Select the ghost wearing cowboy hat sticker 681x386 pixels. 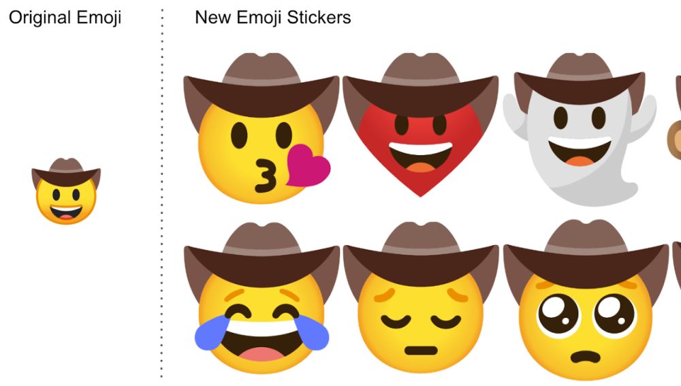pyautogui.click(x=580, y=129)
